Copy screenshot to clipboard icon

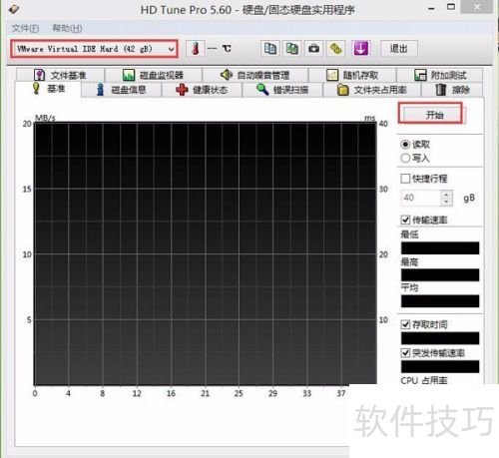point(291,49)
